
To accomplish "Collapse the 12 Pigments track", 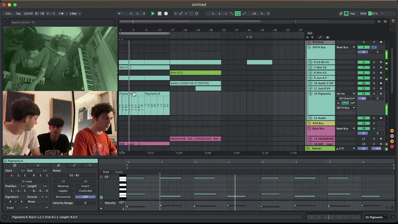I will (310, 94).
